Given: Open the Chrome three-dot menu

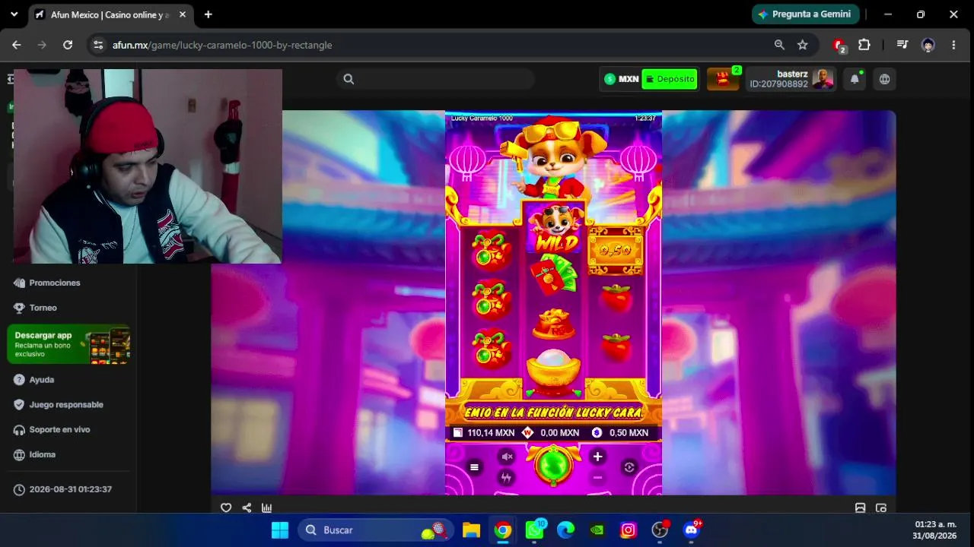Looking at the screenshot, I should [953, 45].
